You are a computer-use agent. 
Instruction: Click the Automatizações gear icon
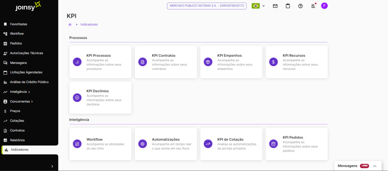pos(142,144)
